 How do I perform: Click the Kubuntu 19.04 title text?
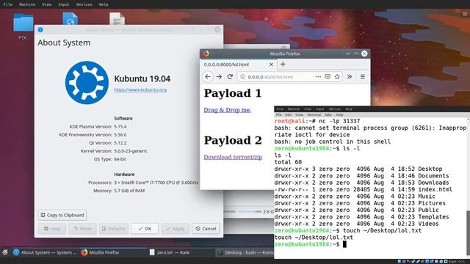tap(142, 78)
